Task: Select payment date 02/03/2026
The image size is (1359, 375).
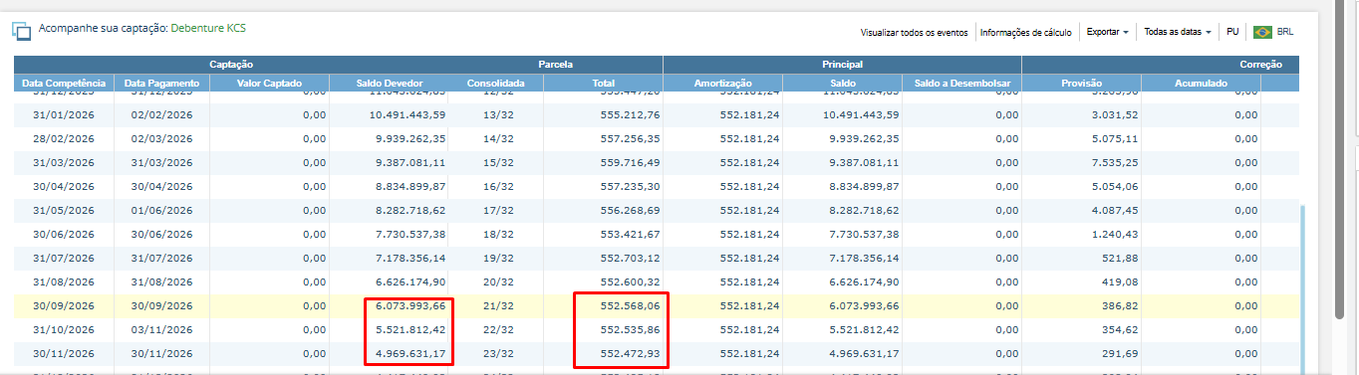Action: coord(161,138)
